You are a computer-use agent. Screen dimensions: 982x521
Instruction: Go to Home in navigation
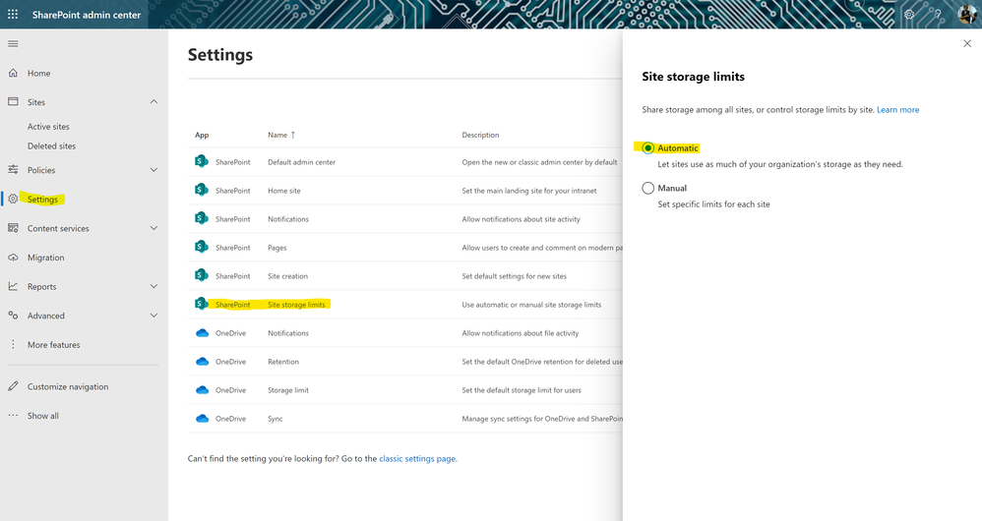pos(38,73)
